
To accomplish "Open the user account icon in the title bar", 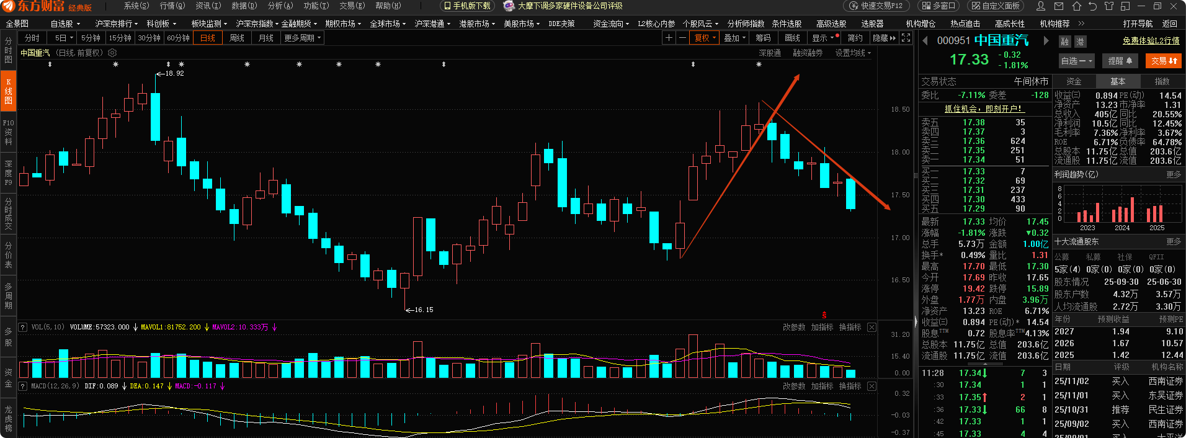I will click(x=1041, y=6).
